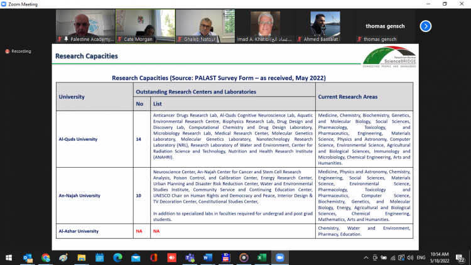This screenshot has width=471, height=265.
Task: Select the Palestine Academy video thumbnail
Action: click(85, 26)
